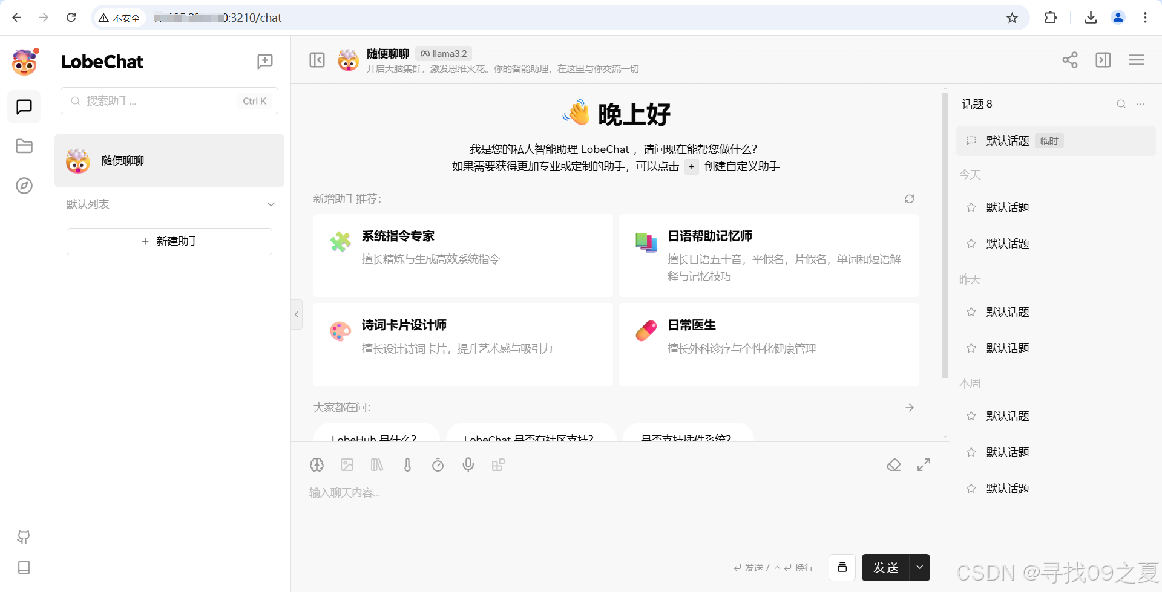Bookmark this page with the star icon

(1012, 18)
